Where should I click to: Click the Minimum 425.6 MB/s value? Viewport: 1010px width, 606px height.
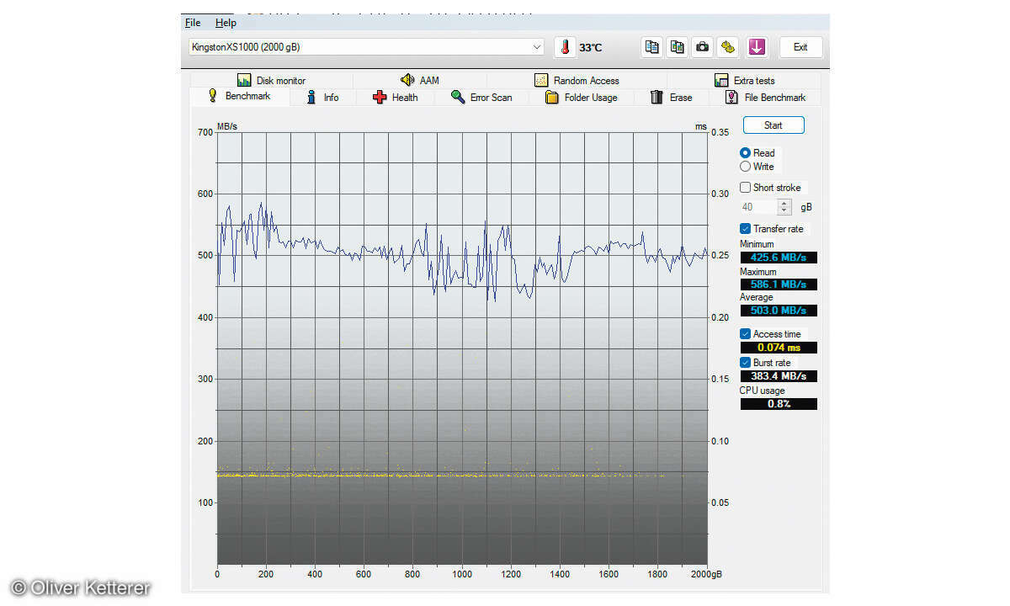(779, 258)
